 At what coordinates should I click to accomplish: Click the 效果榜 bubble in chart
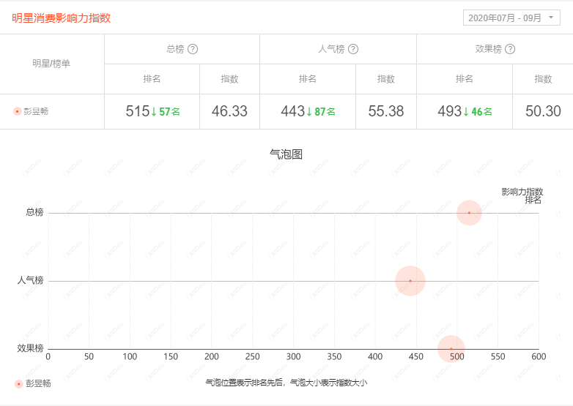coord(451,348)
